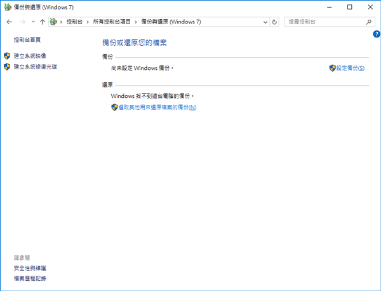The image size is (381, 291).
Task: Click the Back navigation arrow
Action: (8, 22)
